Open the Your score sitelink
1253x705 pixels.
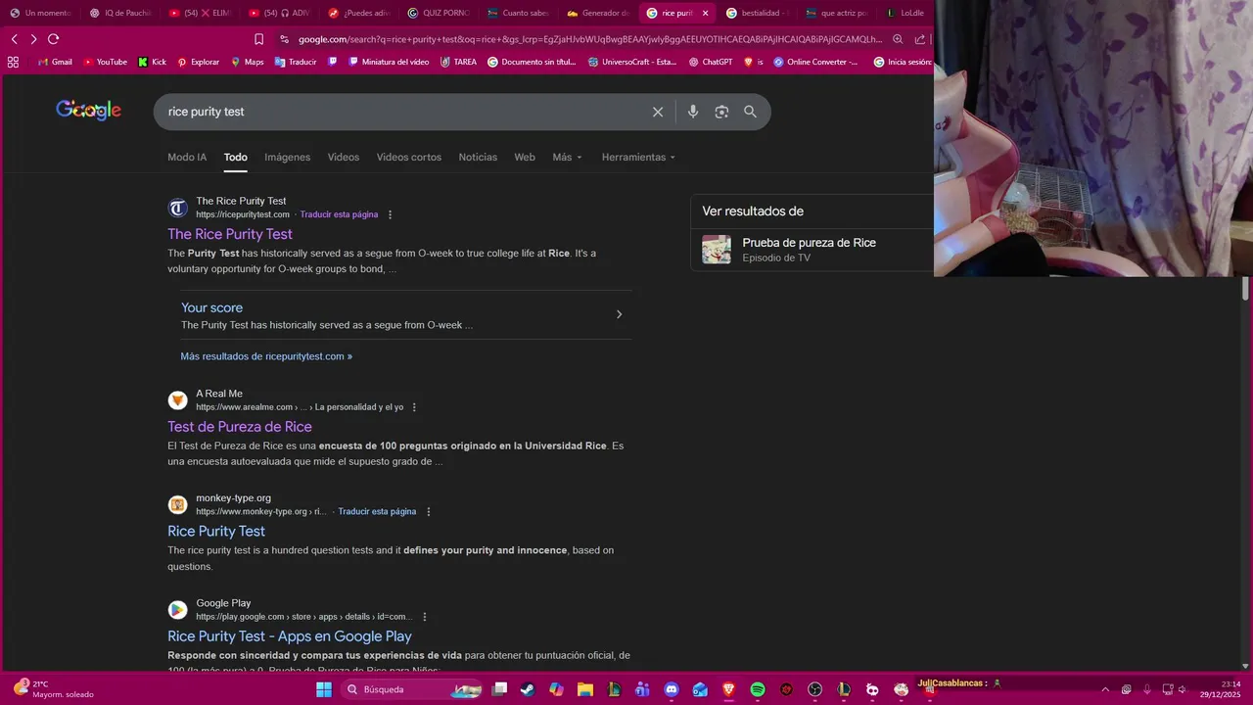point(211,307)
